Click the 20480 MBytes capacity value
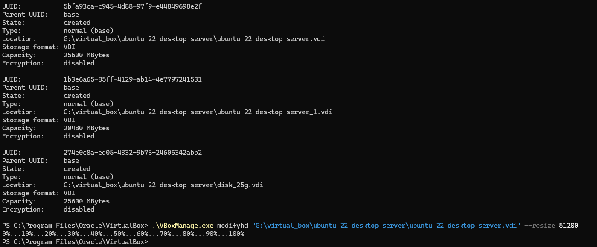Image resolution: width=597 pixels, height=247 pixels. [x=86, y=128]
